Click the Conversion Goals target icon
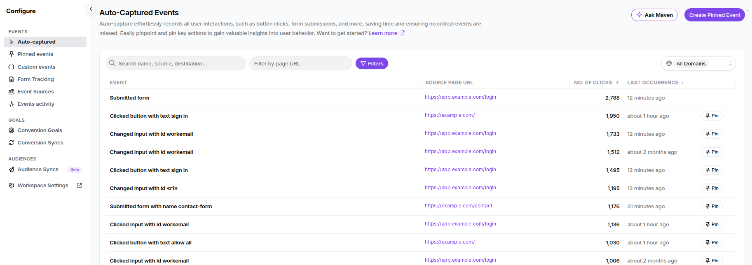This screenshot has height=265, width=752. point(12,130)
